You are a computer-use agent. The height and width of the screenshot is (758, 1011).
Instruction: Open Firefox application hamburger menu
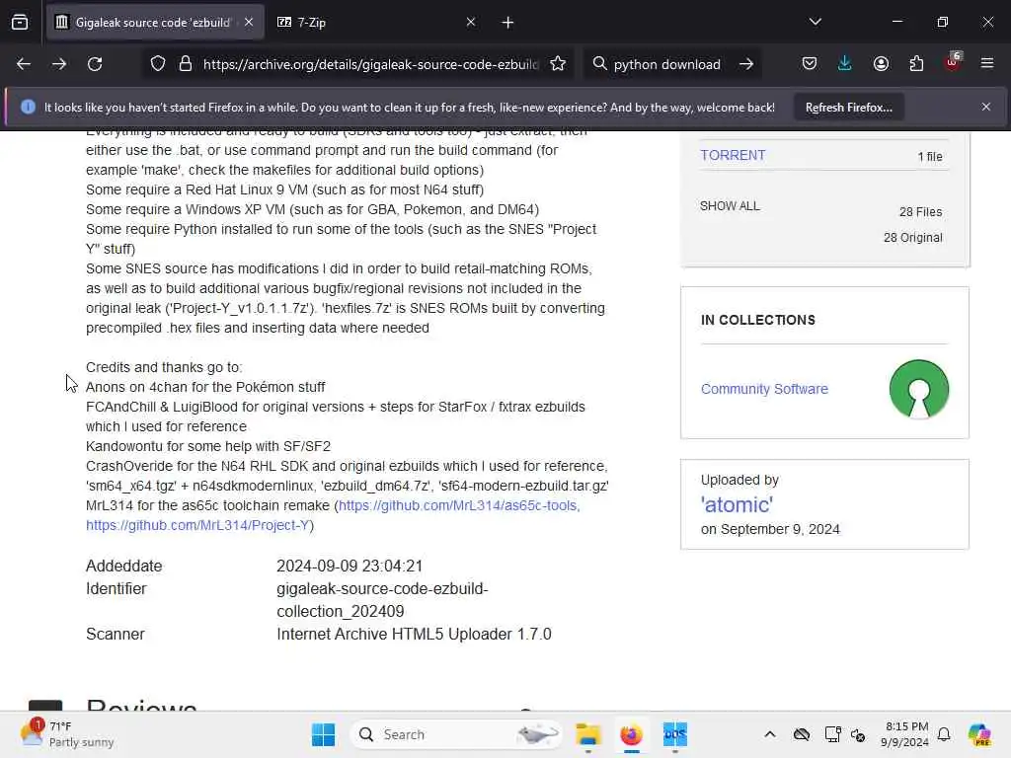coord(987,63)
